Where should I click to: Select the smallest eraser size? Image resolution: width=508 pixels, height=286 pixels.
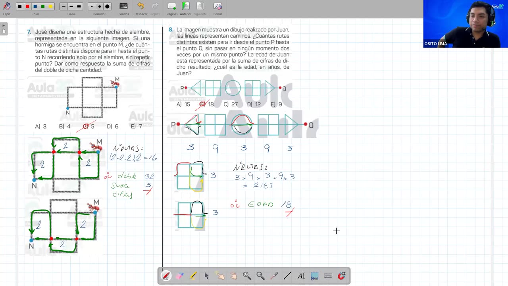(x=92, y=6)
